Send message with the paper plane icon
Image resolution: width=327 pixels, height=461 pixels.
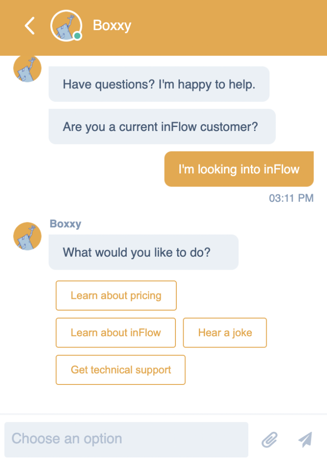[305, 439]
